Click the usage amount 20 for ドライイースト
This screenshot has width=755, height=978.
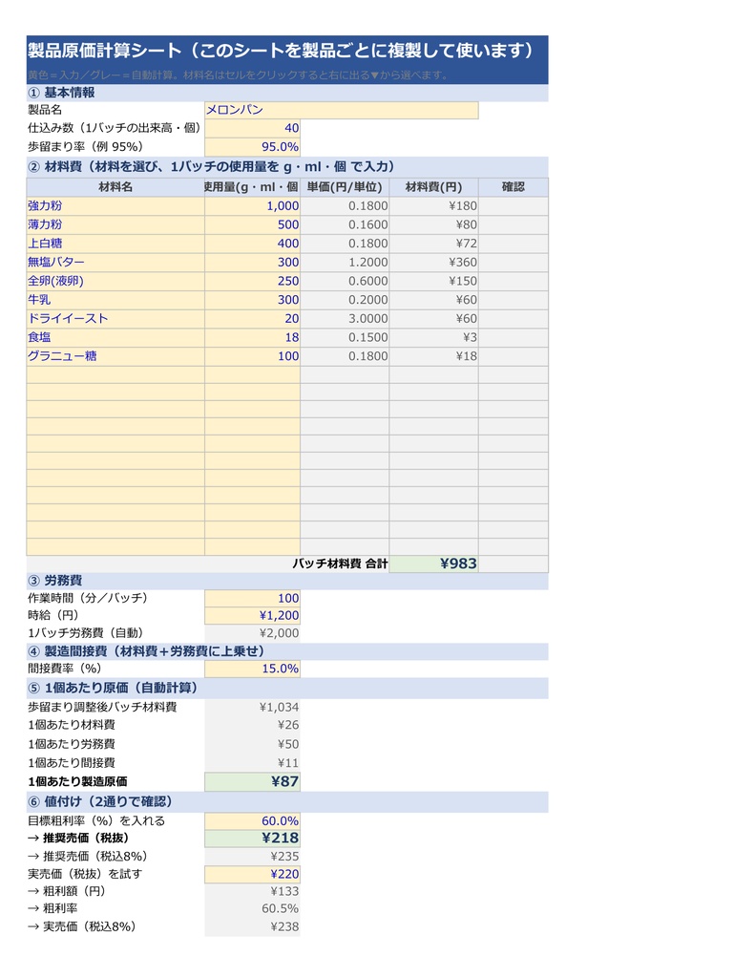pyautogui.click(x=253, y=319)
